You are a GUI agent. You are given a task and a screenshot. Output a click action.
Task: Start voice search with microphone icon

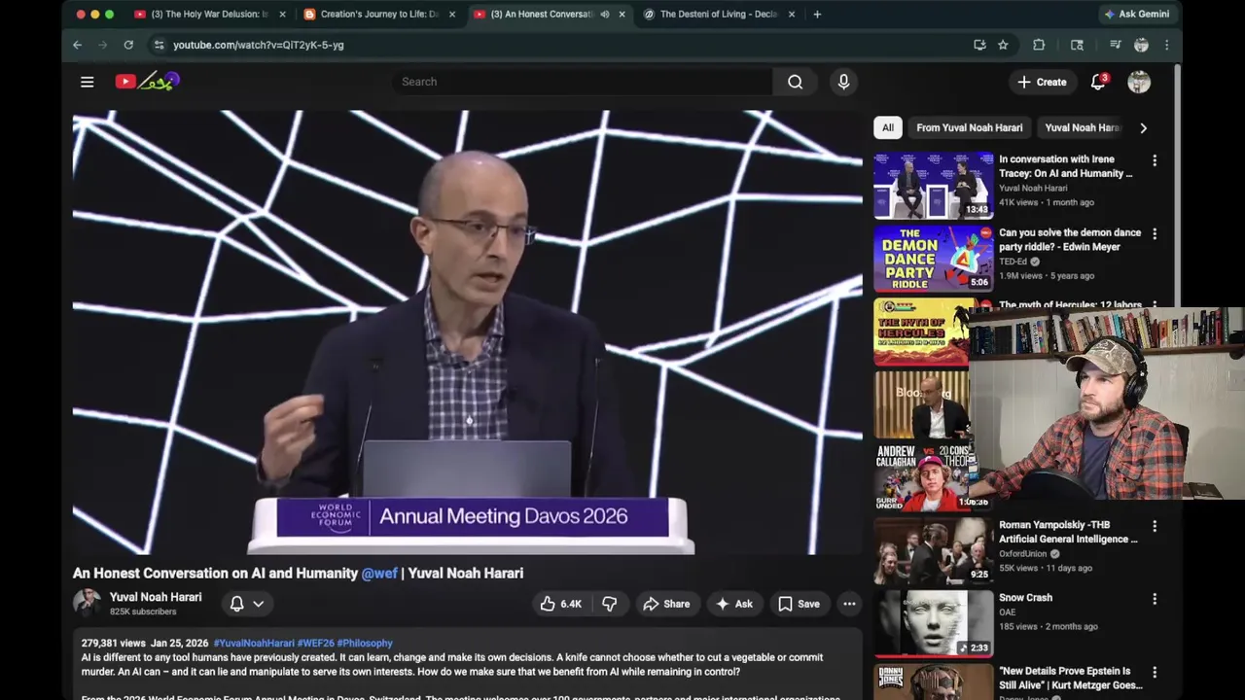(x=843, y=82)
